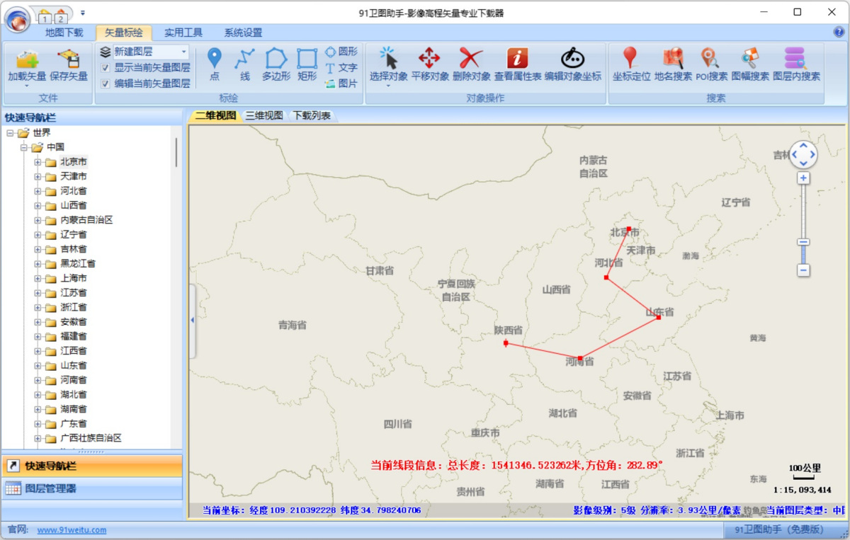
Task: Switch to the 三维视图 view tab
Action: [264, 115]
